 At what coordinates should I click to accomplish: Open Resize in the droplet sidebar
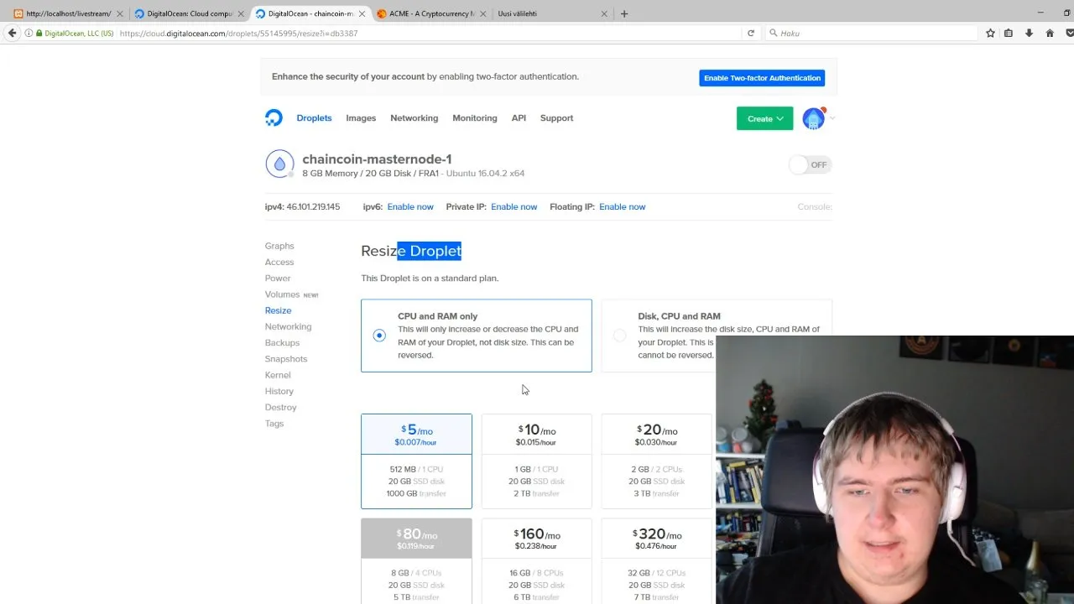279,310
